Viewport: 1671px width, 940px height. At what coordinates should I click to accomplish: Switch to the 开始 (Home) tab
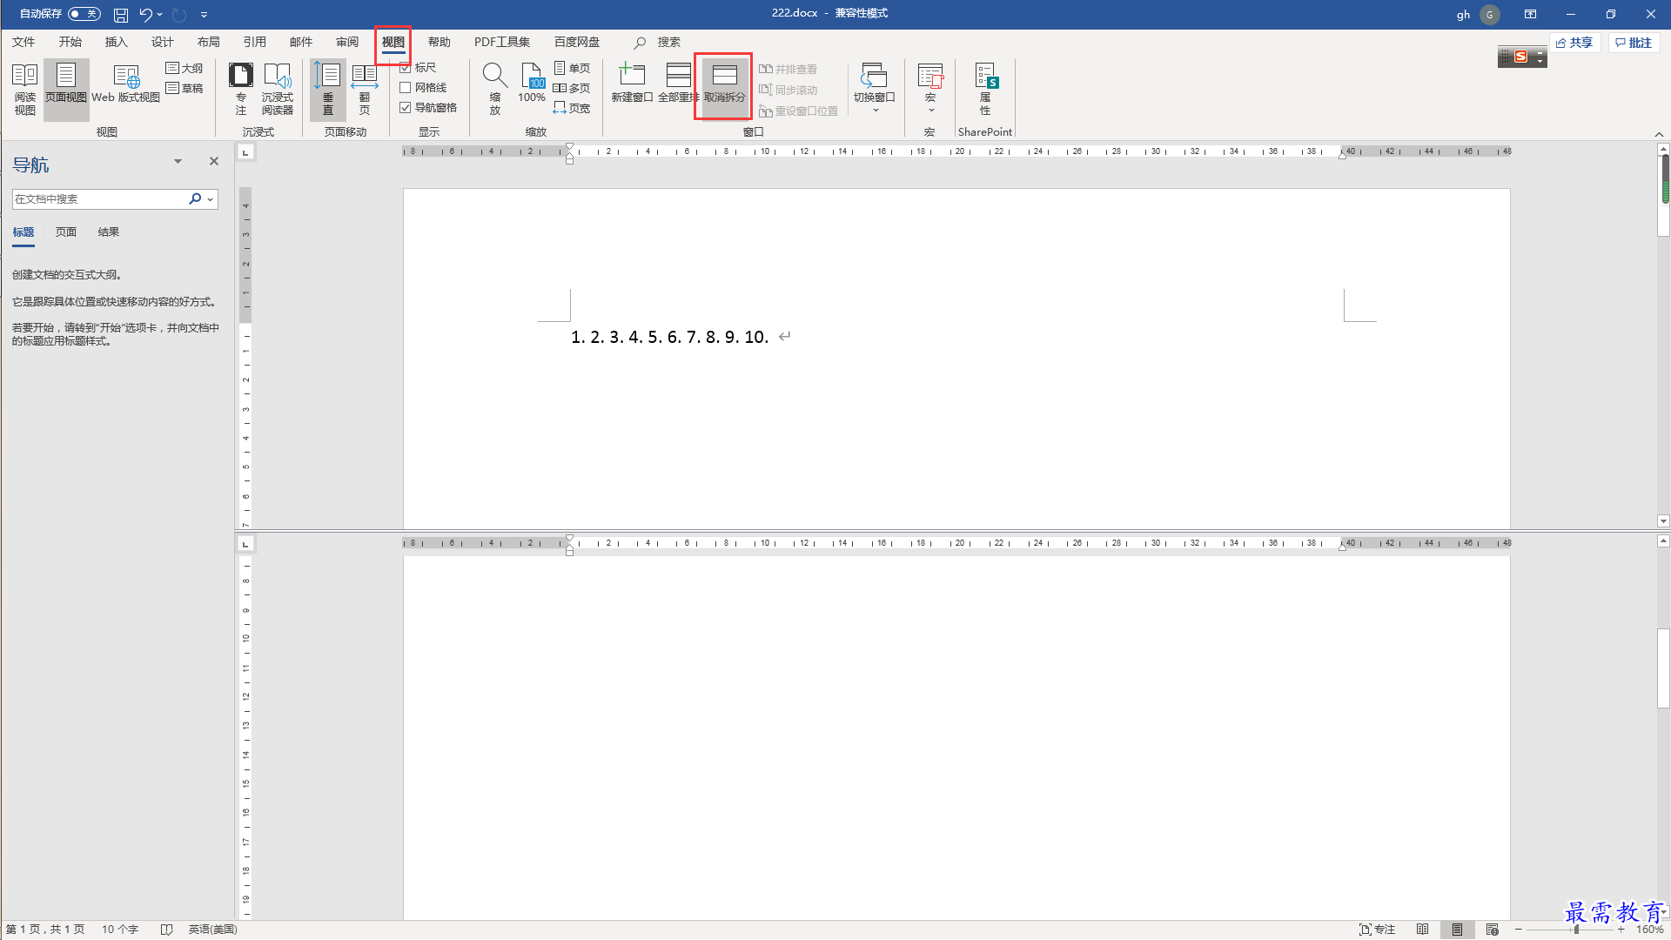70,43
